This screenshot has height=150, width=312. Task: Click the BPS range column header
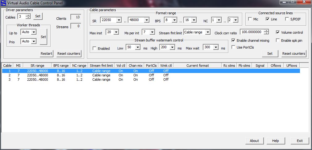61,66
